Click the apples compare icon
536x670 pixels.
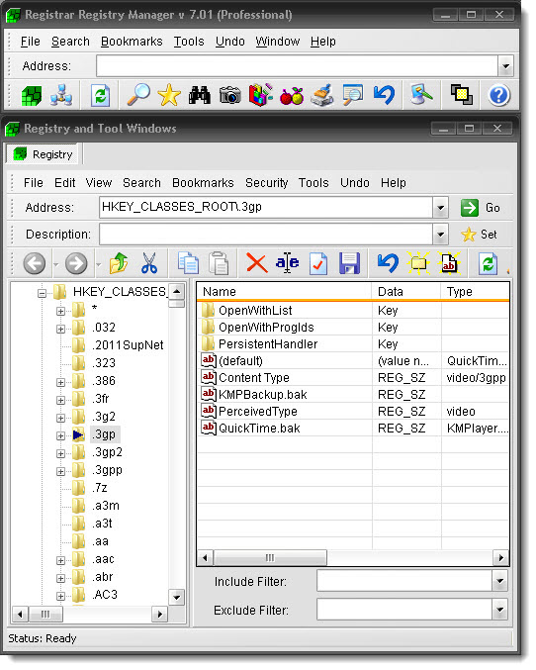292,96
